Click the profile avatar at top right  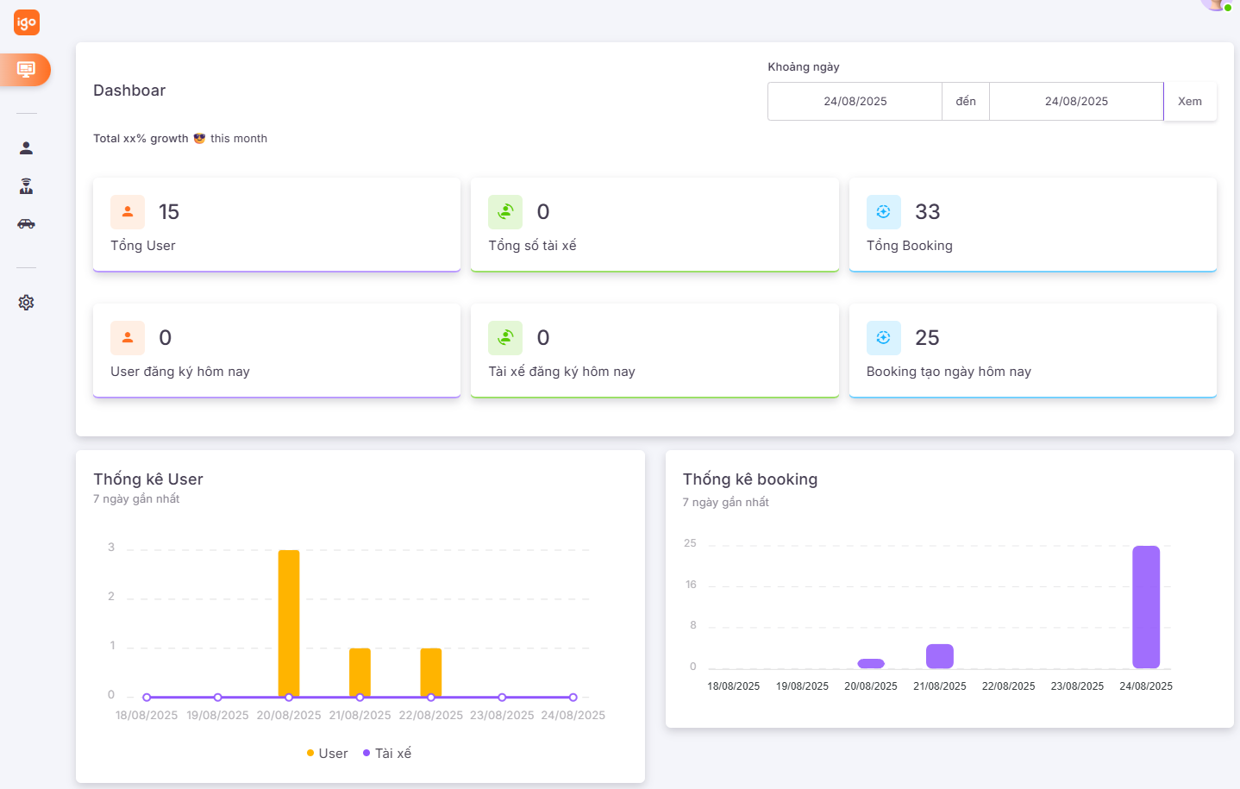pyautogui.click(x=1216, y=4)
